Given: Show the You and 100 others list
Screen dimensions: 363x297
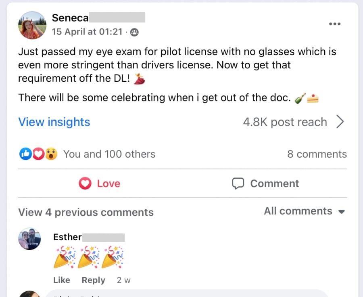Looking at the screenshot, I should click(109, 154).
